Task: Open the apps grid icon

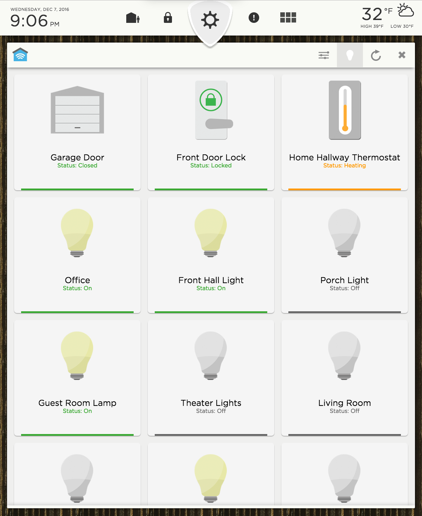Action: pyautogui.click(x=288, y=18)
